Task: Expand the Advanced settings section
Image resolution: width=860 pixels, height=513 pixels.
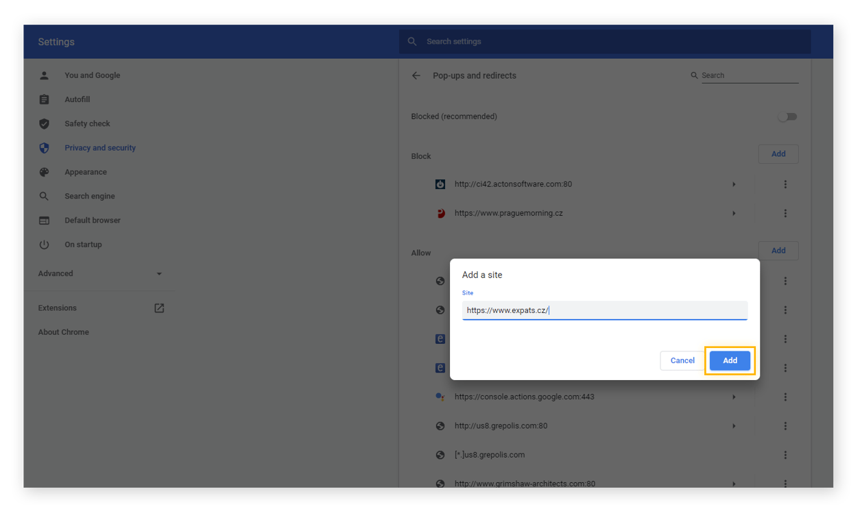Action: click(159, 274)
